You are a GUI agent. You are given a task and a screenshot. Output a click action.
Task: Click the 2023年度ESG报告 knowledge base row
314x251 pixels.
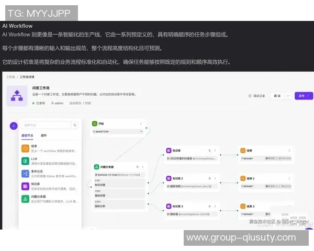pyautogui.click(x=192, y=158)
